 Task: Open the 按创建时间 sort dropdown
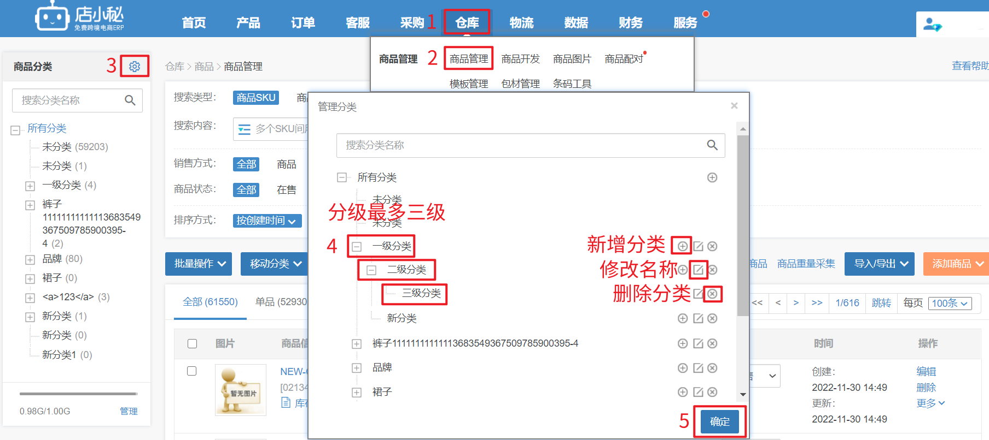point(267,221)
